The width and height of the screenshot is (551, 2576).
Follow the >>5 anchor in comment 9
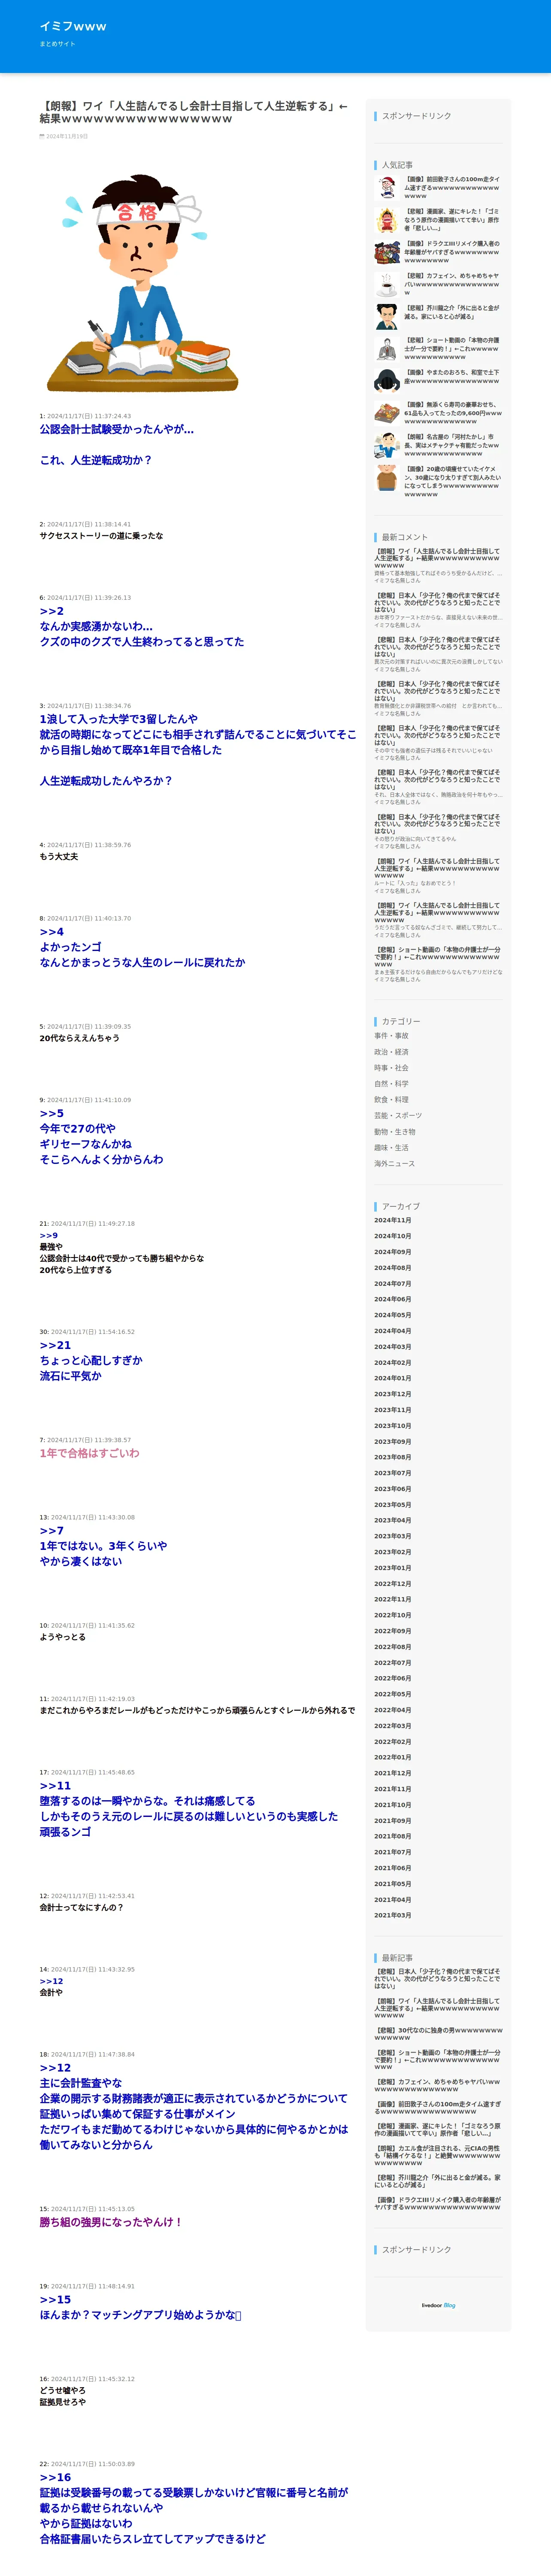(51, 1113)
